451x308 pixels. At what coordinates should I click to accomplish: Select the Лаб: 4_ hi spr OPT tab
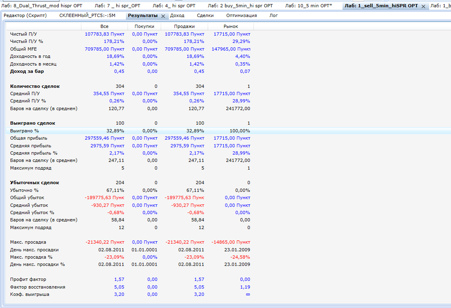174,6
